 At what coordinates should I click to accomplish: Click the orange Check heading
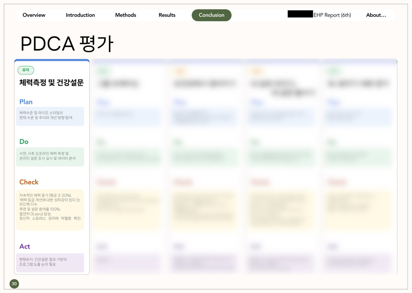29,182
